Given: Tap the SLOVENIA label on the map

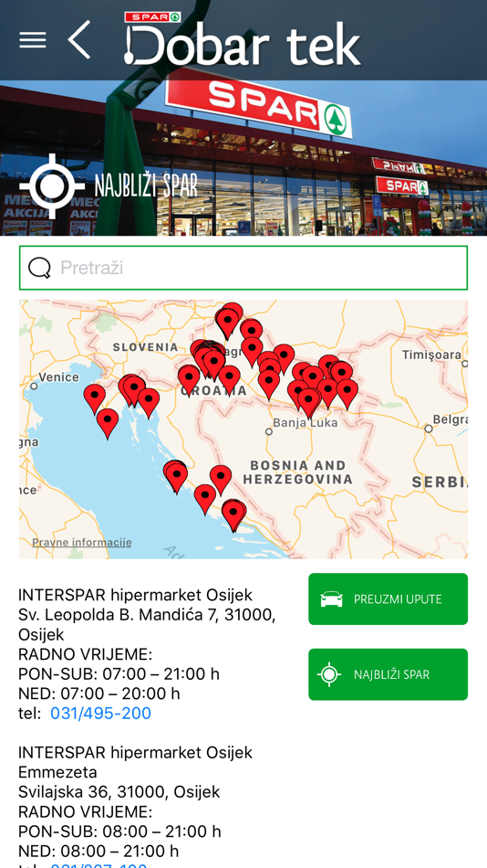Looking at the screenshot, I should point(145,347).
